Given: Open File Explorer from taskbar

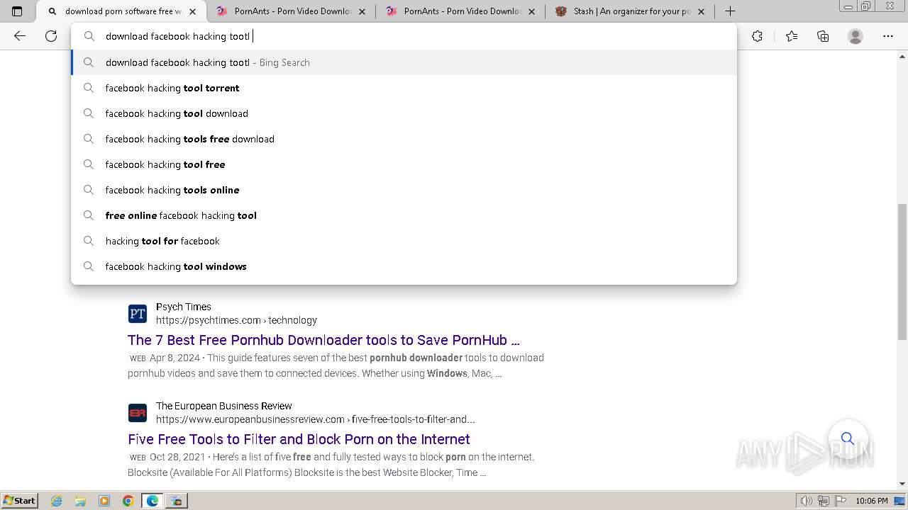Looking at the screenshot, I should coord(80,501).
